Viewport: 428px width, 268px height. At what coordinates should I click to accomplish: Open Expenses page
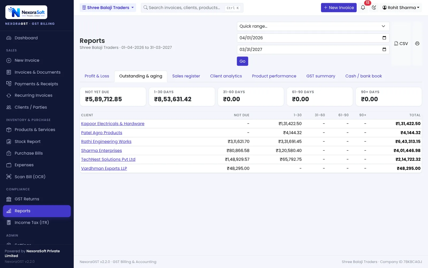(37, 165)
